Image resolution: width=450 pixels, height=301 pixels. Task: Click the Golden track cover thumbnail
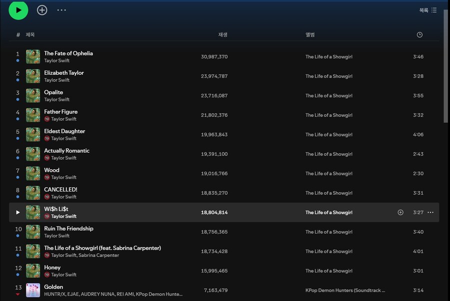pos(33,290)
